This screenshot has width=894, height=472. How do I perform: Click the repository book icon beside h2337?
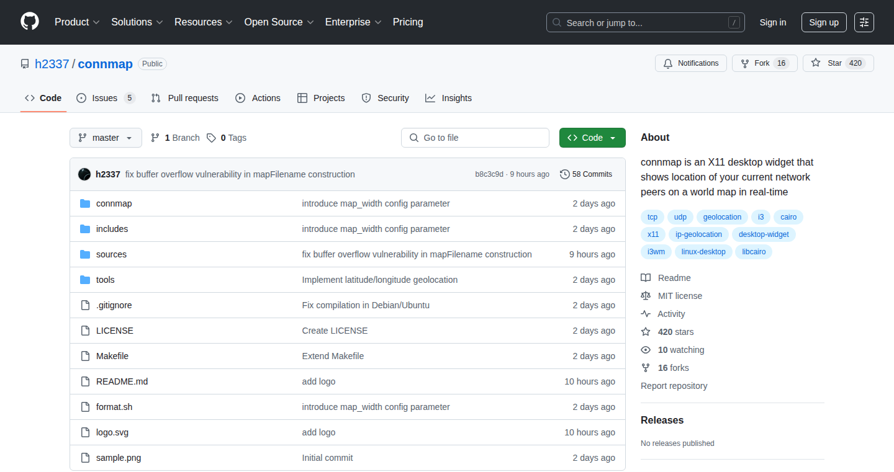click(25, 64)
